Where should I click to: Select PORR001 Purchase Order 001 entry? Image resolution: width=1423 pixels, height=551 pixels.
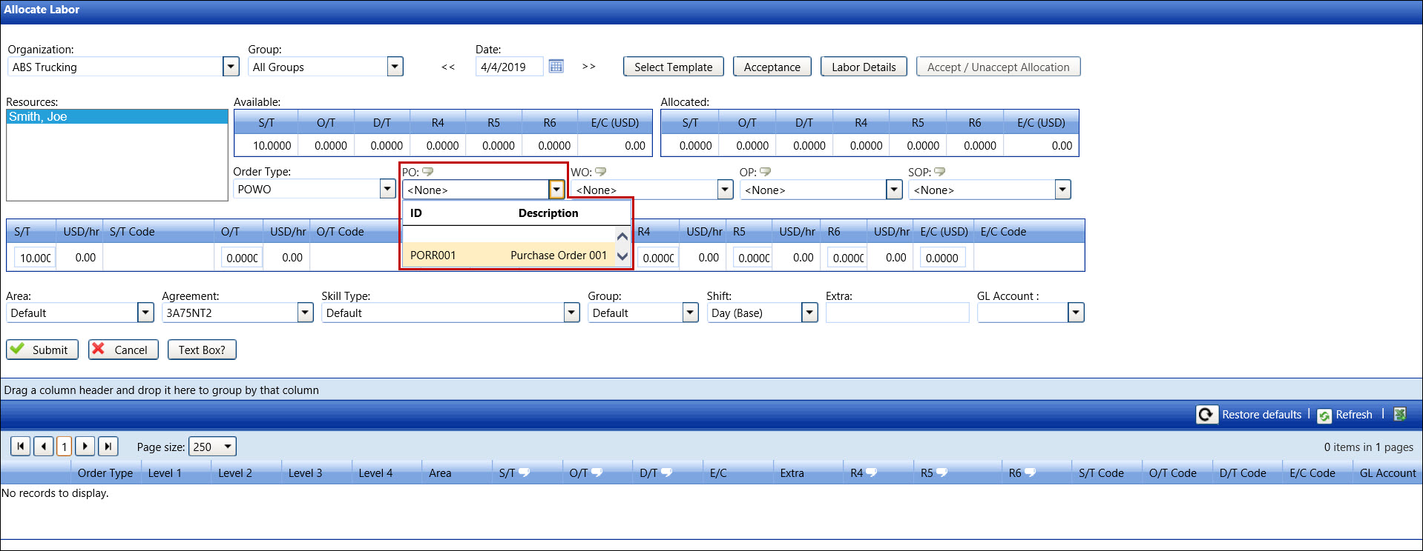(x=508, y=256)
